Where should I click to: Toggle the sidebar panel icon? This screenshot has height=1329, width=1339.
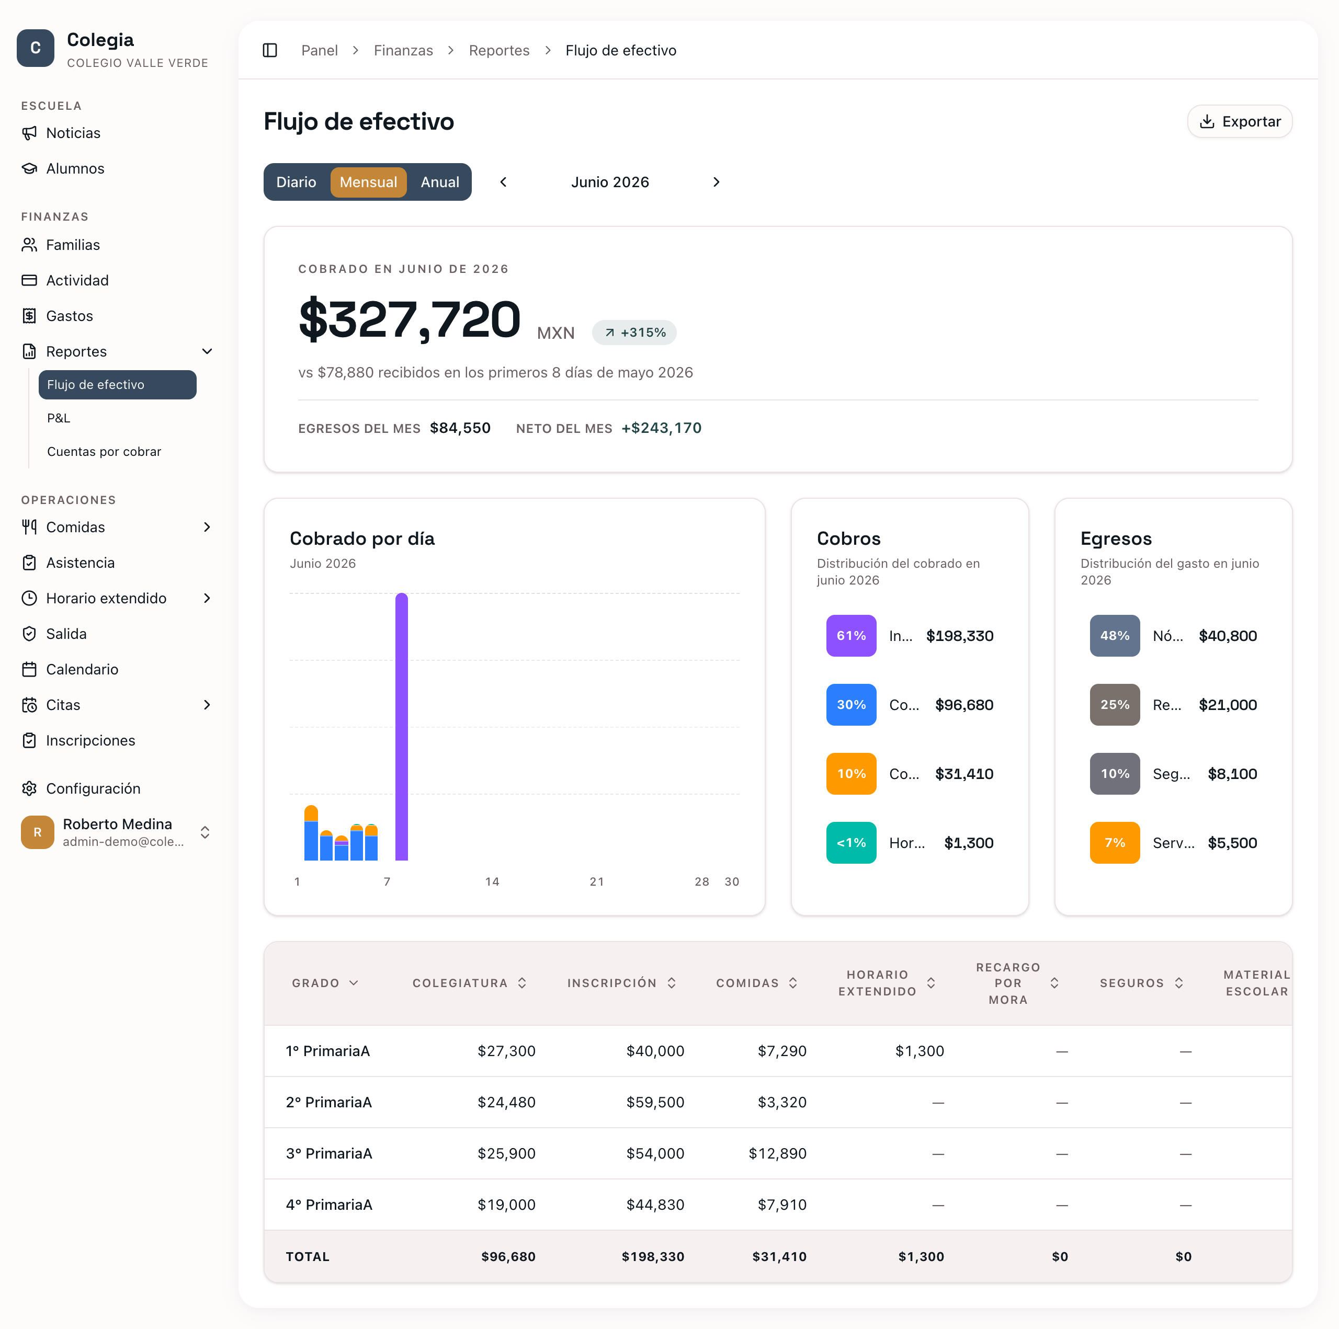(x=269, y=51)
